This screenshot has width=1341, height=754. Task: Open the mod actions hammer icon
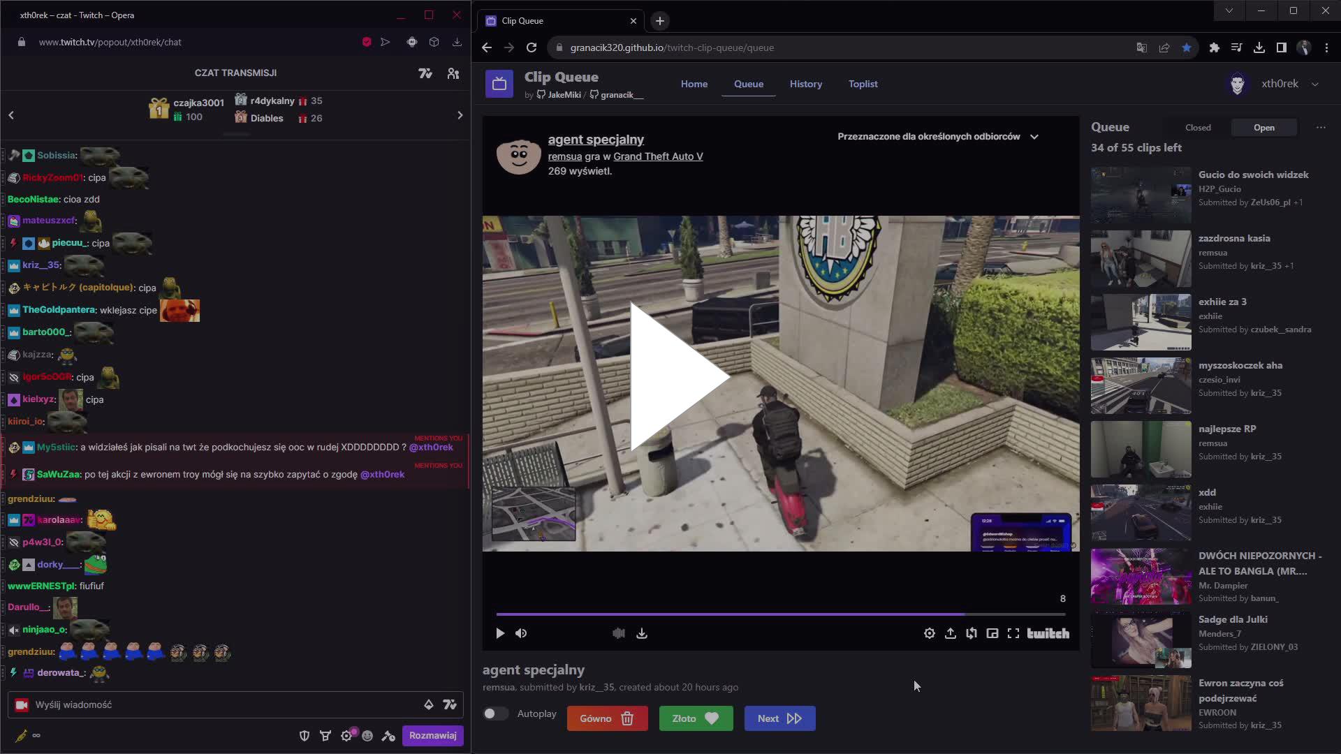coord(388,735)
